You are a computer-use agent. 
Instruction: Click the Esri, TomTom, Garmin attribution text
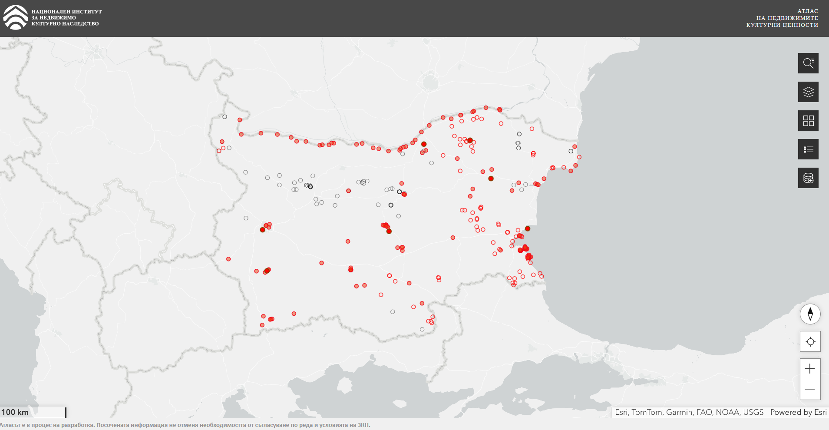click(689, 412)
